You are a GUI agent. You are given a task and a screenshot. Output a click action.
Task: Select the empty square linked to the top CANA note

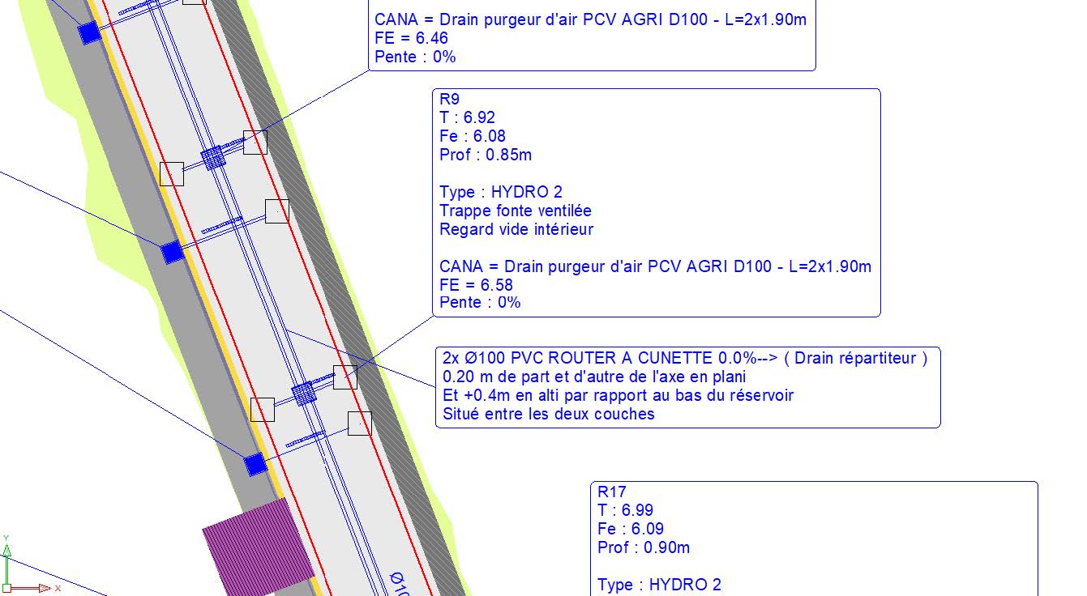pyautogui.click(x=255, y=142)
